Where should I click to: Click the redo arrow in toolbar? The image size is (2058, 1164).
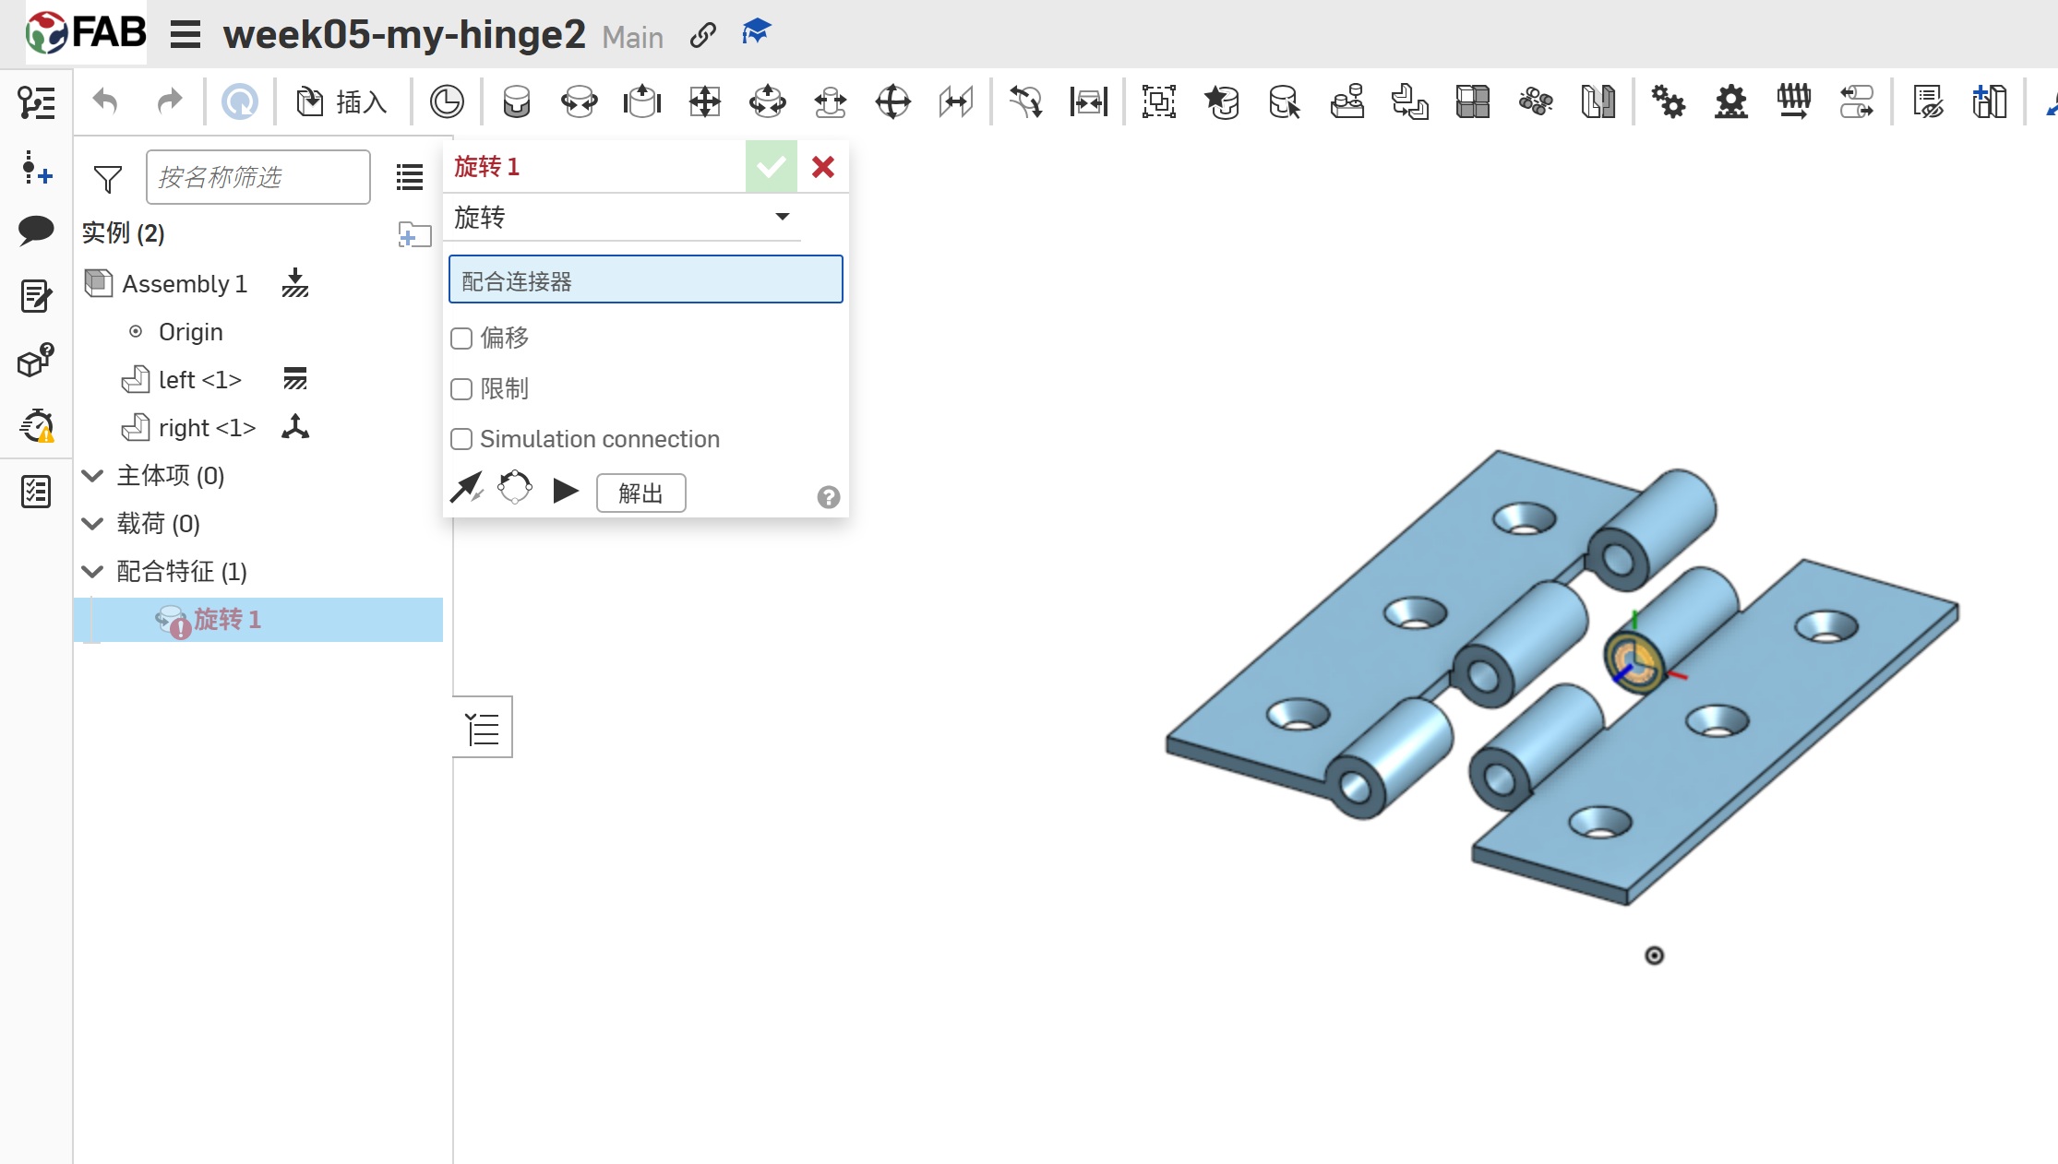pyautogui.click(x=169, y=101)
